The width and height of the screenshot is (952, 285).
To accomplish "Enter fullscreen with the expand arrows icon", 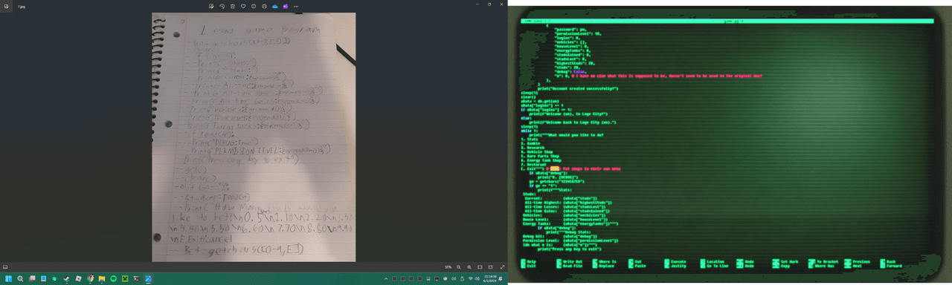I will pyautogui.click(x=501, y=266).
